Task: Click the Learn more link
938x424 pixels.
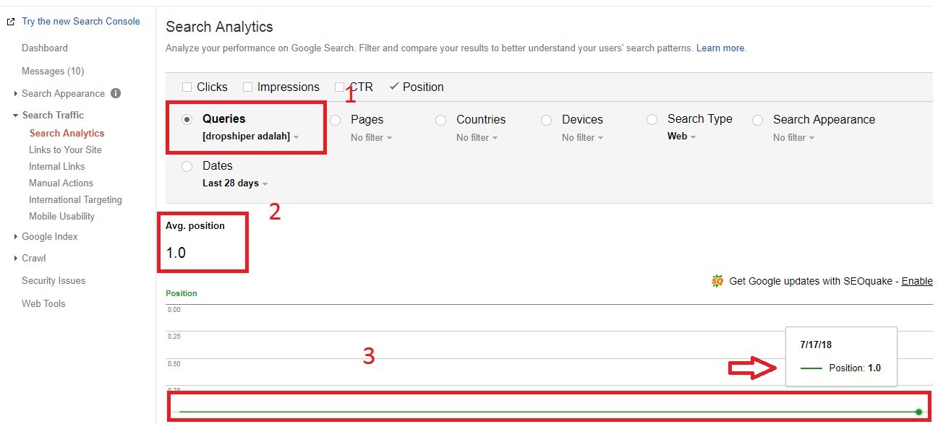Action: point(720,48)
